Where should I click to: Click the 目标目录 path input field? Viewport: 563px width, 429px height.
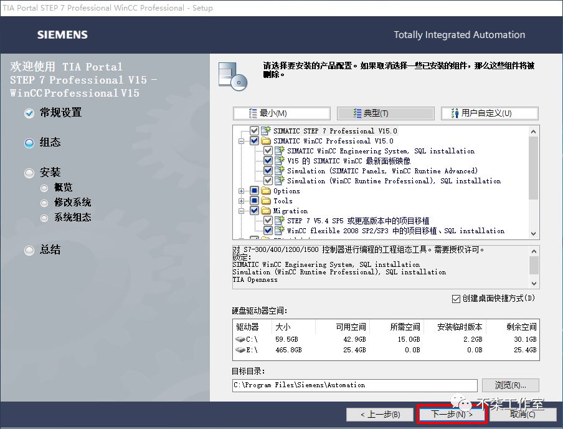[x=355, y=385]
